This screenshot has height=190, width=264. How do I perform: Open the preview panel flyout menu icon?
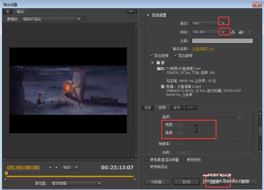130,11
